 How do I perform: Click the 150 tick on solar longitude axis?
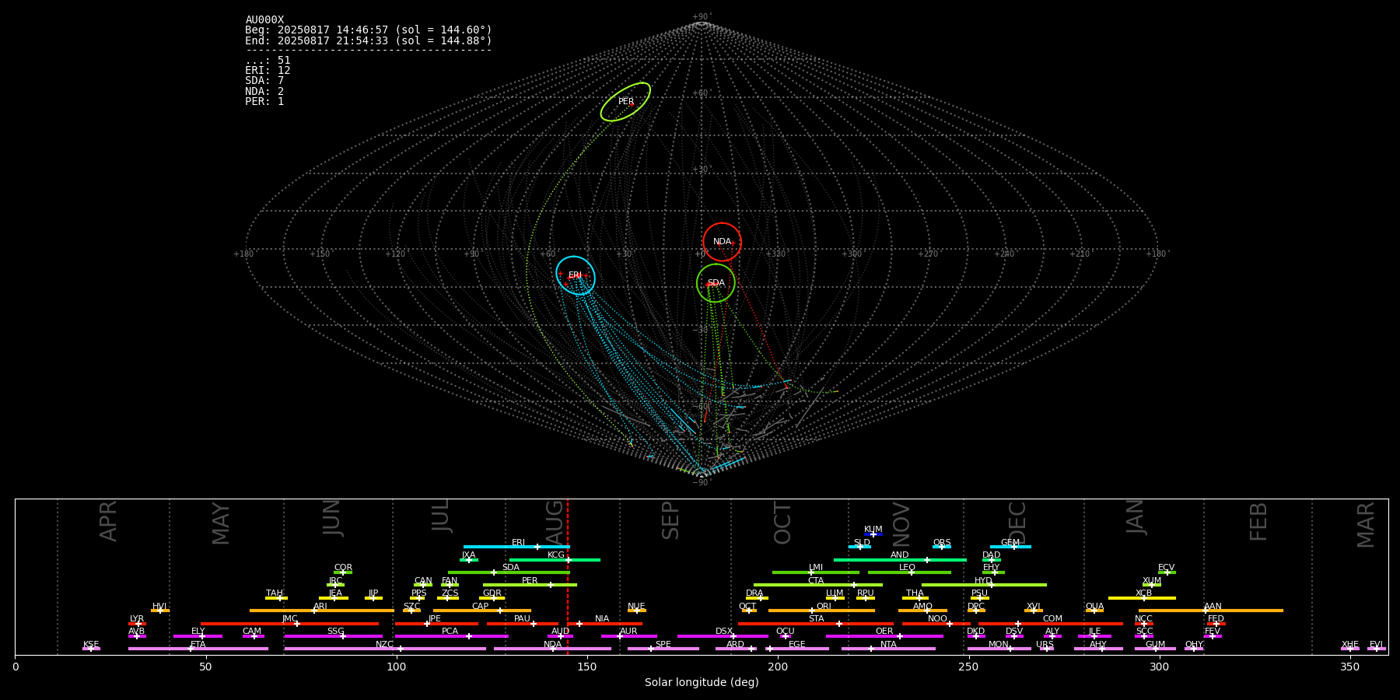(587, 667)
